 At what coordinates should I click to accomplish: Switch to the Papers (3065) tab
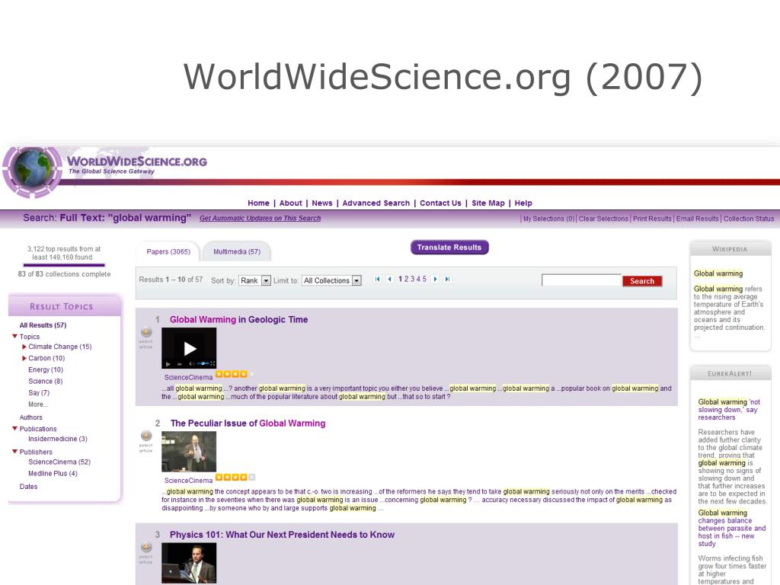click(168, 251)
